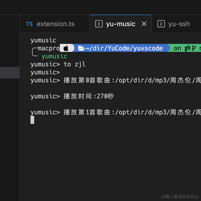Click the TypeScript icon on extension.ts tab
The height and width of the screenshot is (201, 201).
point(29,24)
